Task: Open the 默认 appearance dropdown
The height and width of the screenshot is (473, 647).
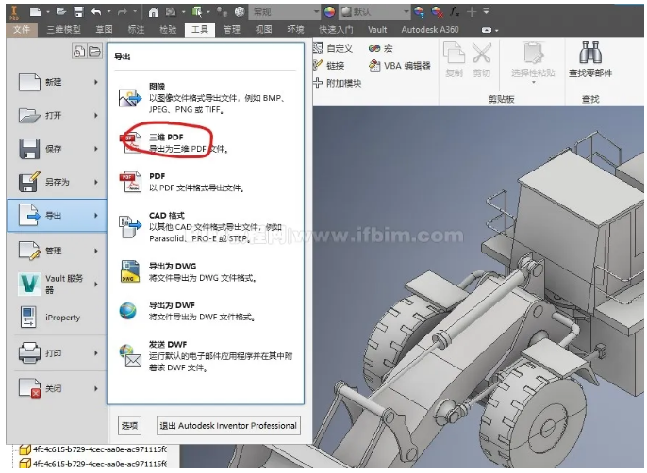Action: pyautogui.click(x=374, y=12)
